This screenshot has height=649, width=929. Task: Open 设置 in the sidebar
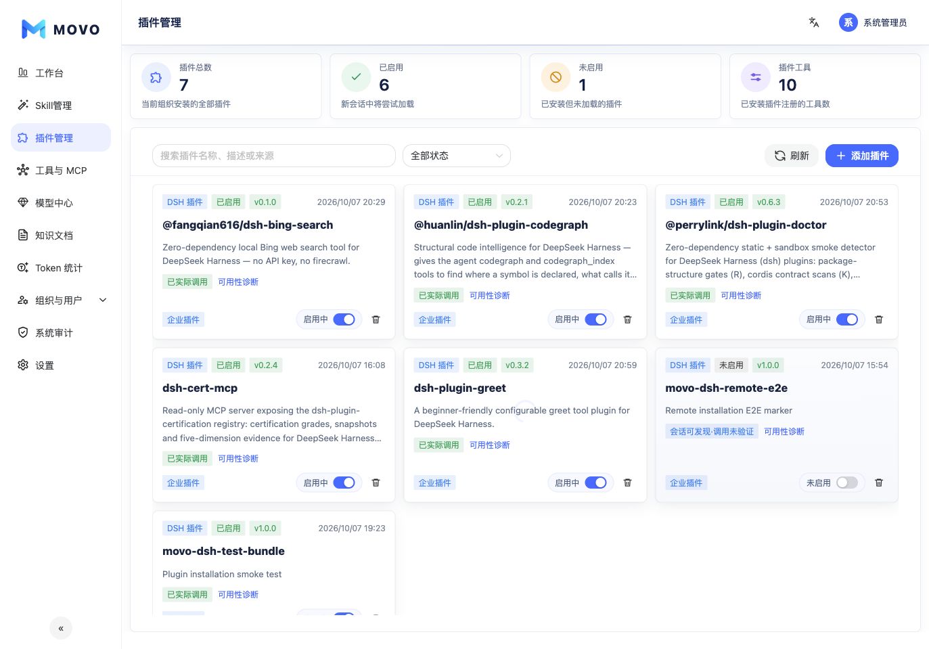(x=61, y=365)
